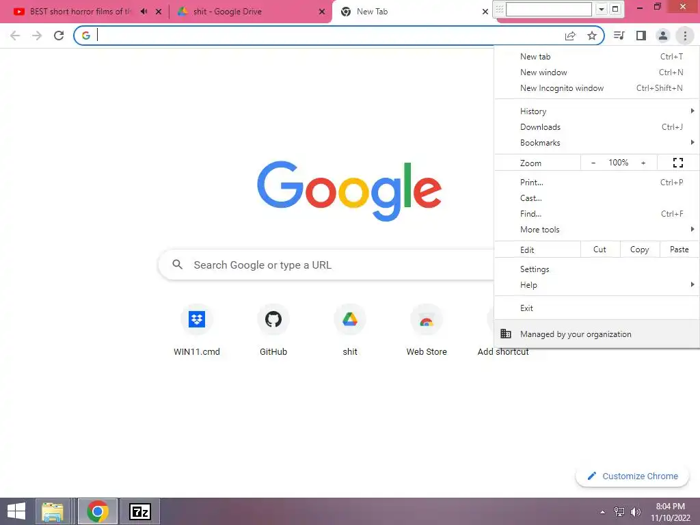The image size is (700, 525).
Task: Switch to the Google Drive tab
Action: tap(227, 12)
